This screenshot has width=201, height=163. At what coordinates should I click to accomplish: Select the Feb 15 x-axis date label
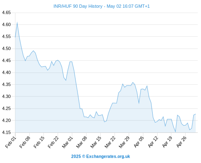[x=39, y=142]
